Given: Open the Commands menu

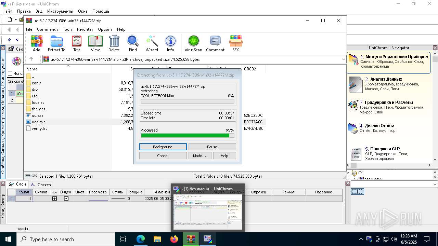Looking at the screenshot, I should 48,29.
